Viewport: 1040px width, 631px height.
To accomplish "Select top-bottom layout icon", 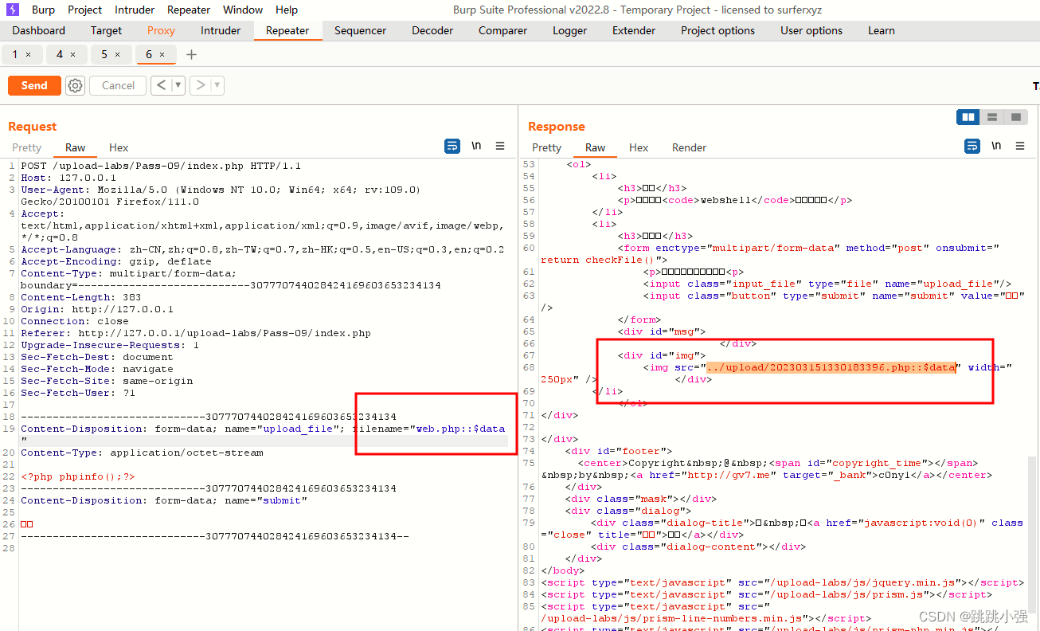I will [x=992, y=117].
